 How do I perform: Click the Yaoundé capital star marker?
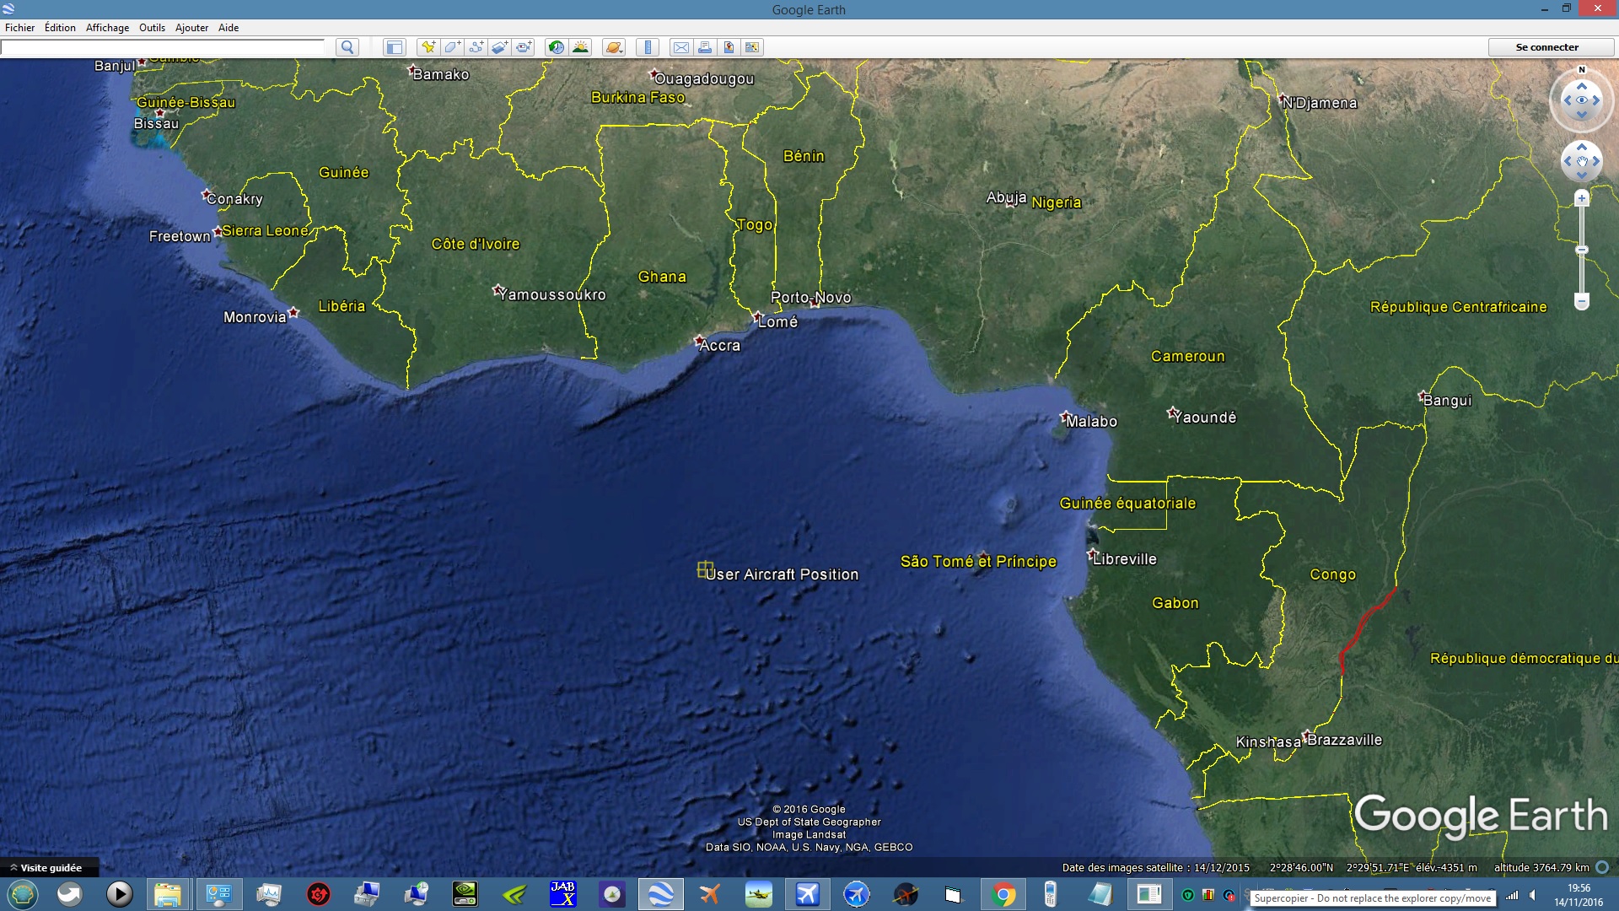pyautogui.click(x=1172, y=412)
